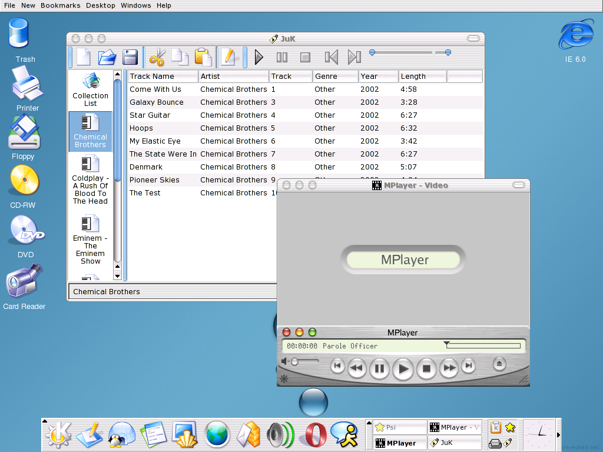The height and width of the screenshot is (452, 603).
Task: Adjust the MPlayer volume slider knob
Action: click(294, 361)
